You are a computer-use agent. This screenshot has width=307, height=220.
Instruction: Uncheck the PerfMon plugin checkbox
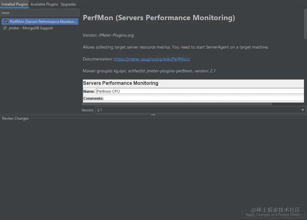click(x=6, y=21)
